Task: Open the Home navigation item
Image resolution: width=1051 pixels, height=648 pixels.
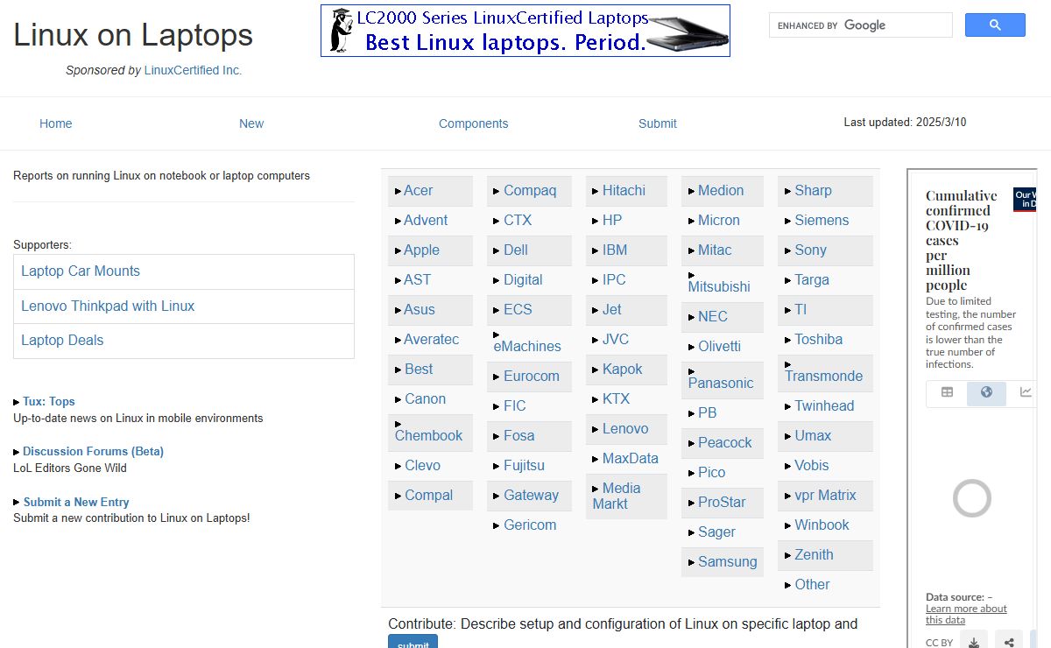Action: pyautogui.click(x=55, y=123)
